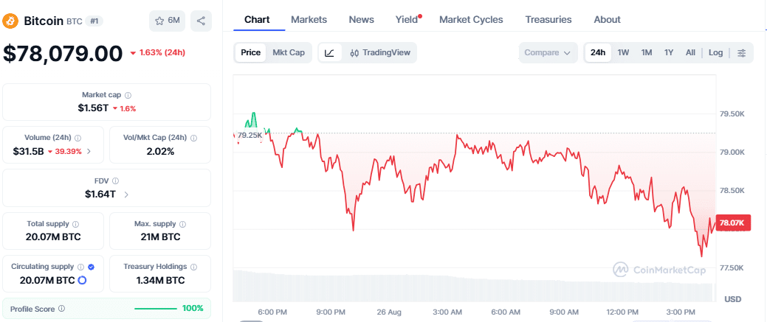Toggle the Log scale option
This screenshot has width=767, height=322.
(x=715, y=53)
